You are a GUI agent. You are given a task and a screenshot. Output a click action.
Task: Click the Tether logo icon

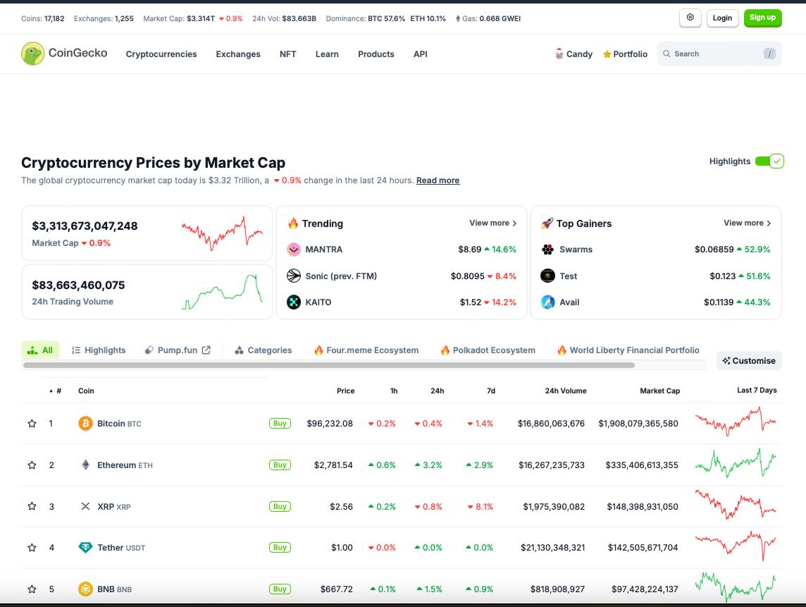click(85, 547)
